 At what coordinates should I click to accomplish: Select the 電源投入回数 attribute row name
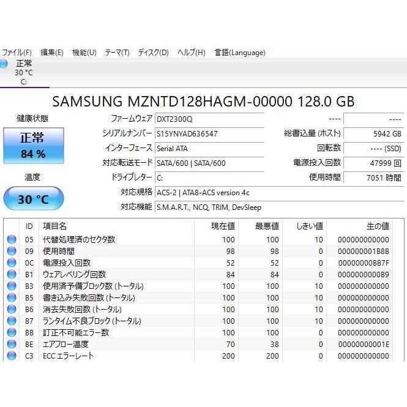click(67, 263)
